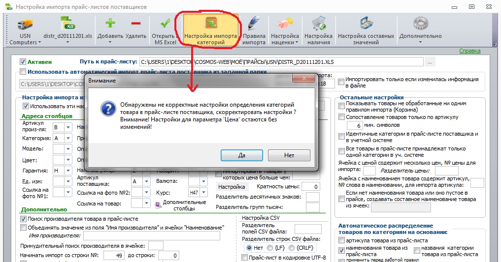
Task: Open Настройка наличия shopping cart icon
Action: click(x=318, y=24)
